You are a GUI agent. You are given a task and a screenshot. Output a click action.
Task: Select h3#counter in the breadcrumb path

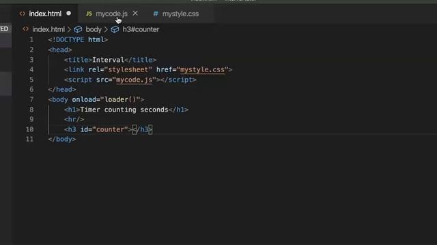coord(141,29)
